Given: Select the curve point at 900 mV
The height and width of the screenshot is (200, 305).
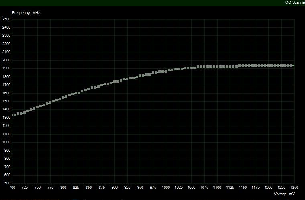Looking at the screenshot, I should [114, 82].
